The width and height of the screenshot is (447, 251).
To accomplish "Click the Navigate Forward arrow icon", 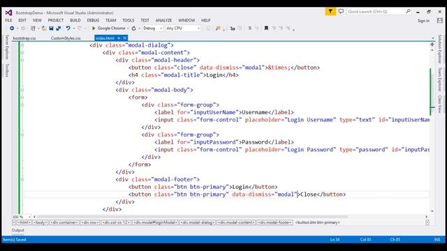I will coord(23,28).
